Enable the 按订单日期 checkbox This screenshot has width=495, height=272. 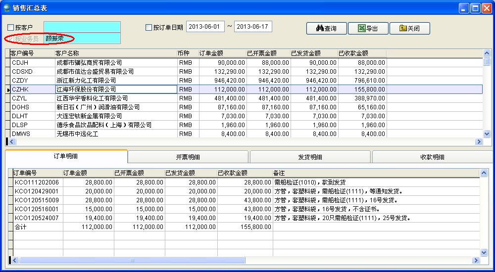(148, 27)
